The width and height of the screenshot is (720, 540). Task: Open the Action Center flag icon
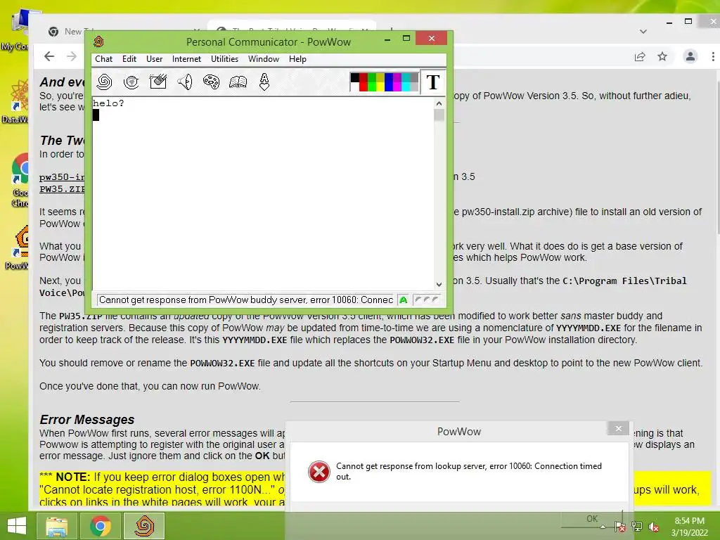[620, 527]
